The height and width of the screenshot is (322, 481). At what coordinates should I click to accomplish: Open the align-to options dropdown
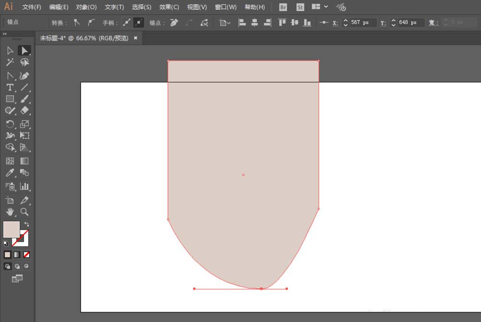[225, 23]
